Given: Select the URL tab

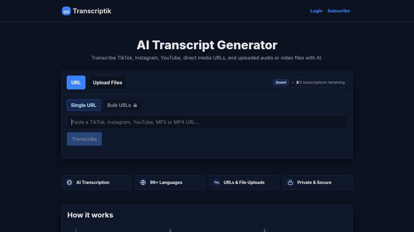Looking at the screenshot, I should (76, 83).
